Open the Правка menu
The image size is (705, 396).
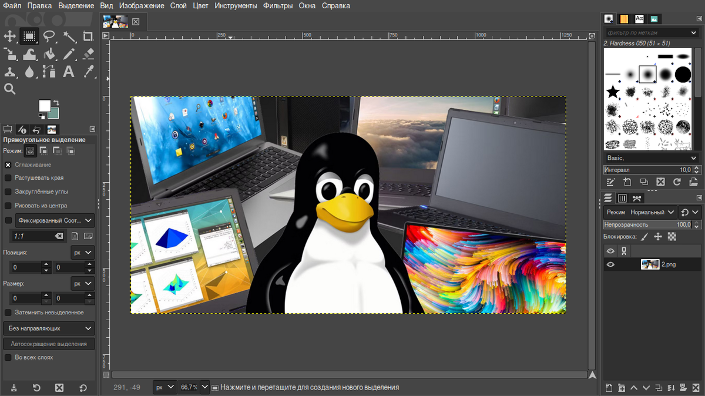(x=39, y=6)
